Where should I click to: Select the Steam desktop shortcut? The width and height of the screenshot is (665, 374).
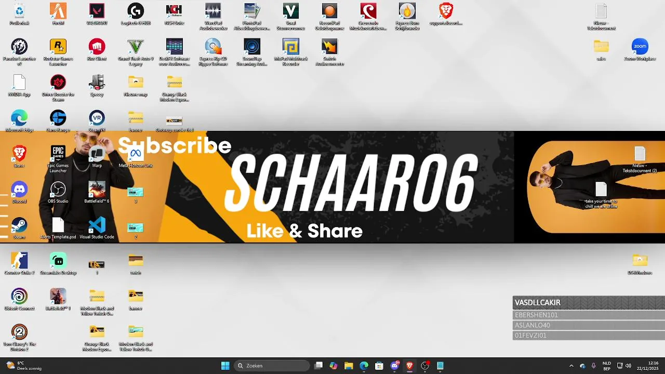pyautogui.click(x=19, y=228)
